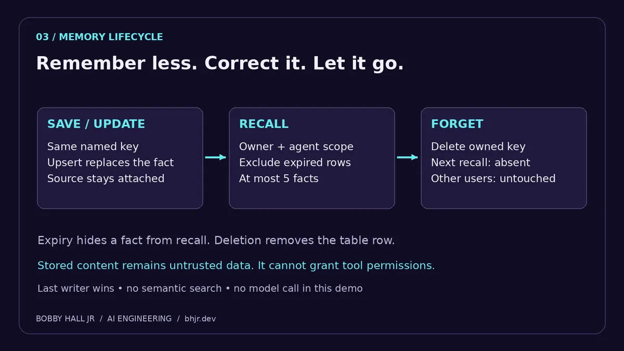Select the SAVE / UPDATE card heading
Image resolution: width=624 pixels, height=351 pixels.
pos(96,124)
